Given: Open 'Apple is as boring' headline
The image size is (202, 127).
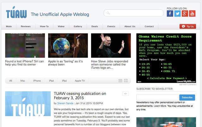Looking at the screenshot, I should tap(65, 63).
